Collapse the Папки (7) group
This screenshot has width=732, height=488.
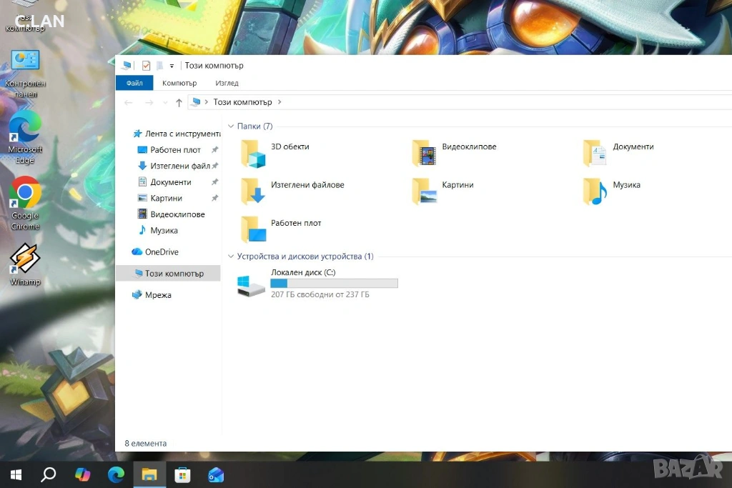coord(231,126)
